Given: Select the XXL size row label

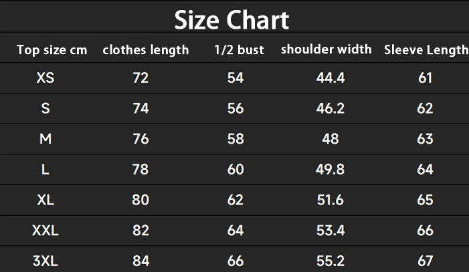Looking at the screenshot, I should (45, 231).
